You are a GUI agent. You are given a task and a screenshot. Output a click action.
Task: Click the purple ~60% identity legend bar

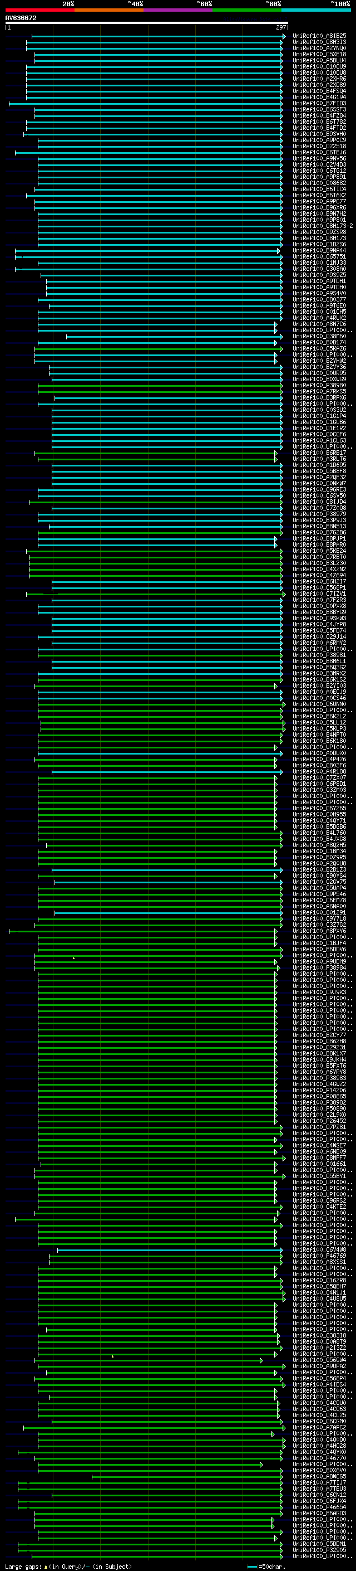pyautogui.click(x=179, y=10)
